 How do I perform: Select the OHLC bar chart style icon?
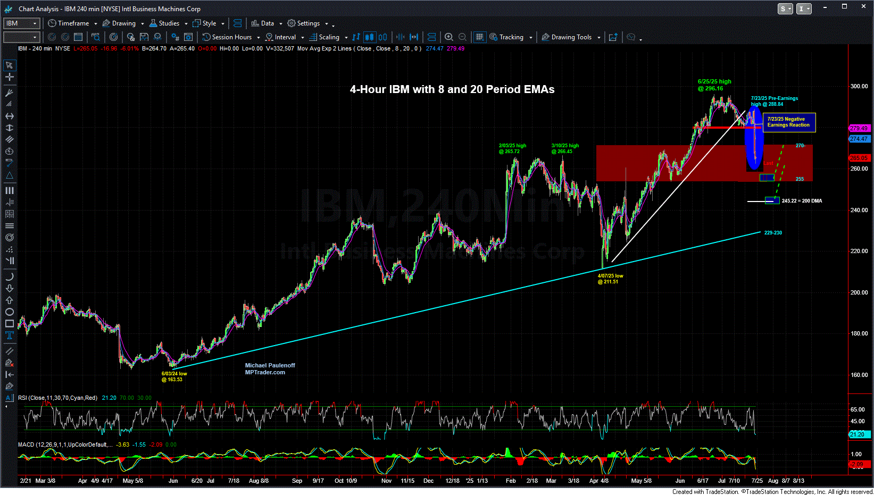[356, 37]
